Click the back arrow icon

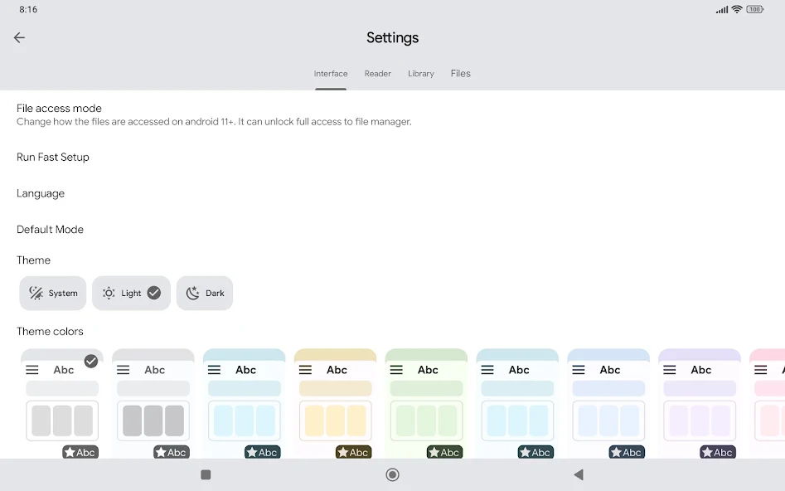[18, 37]
